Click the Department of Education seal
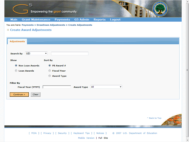Screen dimensions: 189x142 point(160,9)
